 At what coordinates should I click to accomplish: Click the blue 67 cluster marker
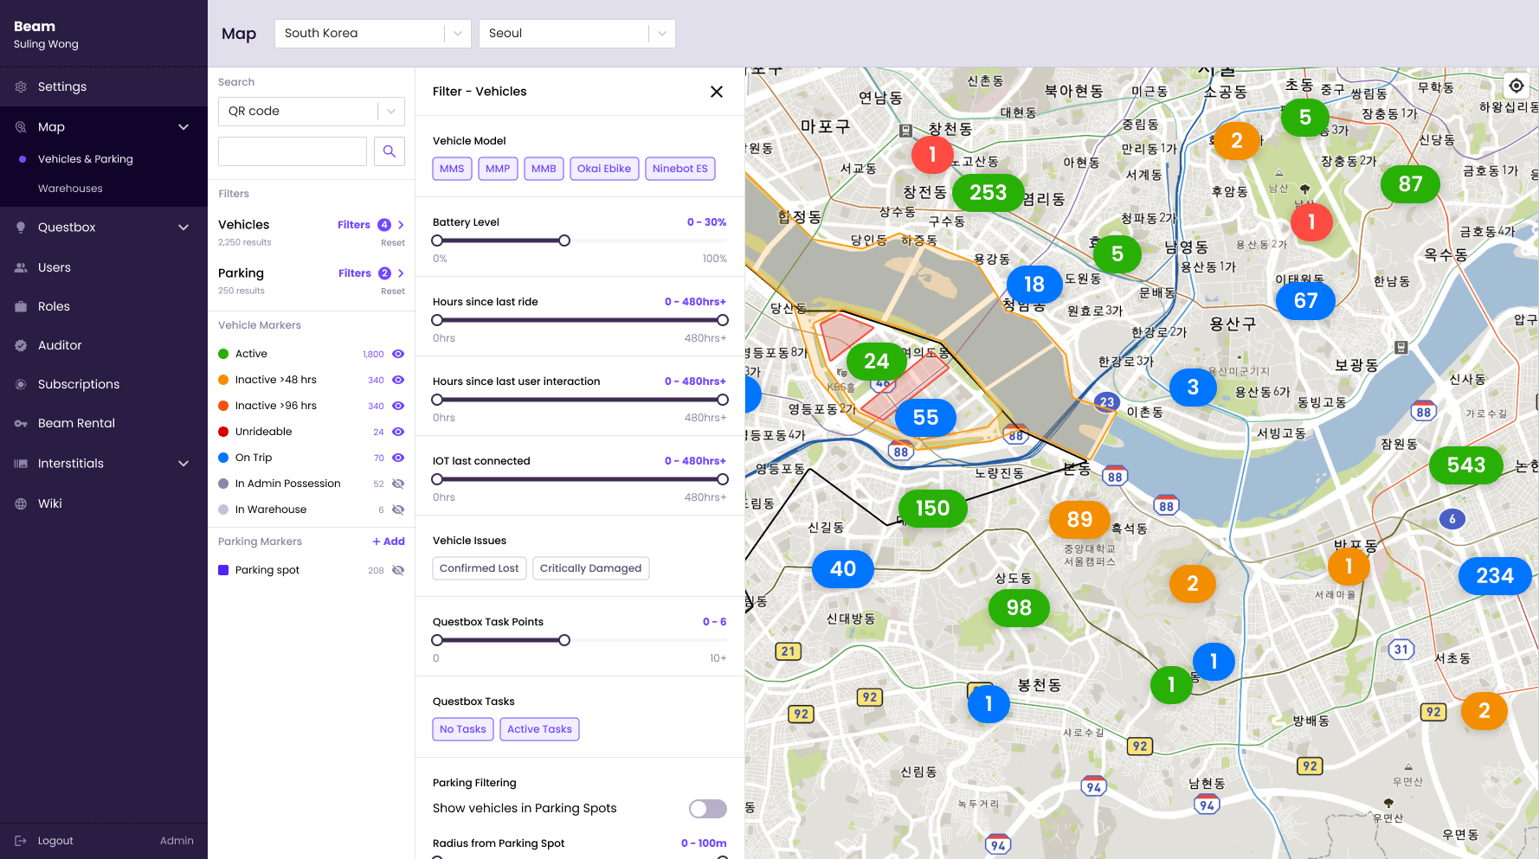point(1305,301)
